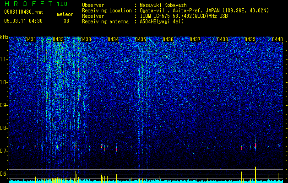
Task: Click the 1.1 kHz axis label
Action: pyautogui.click(x=4, y=59)
